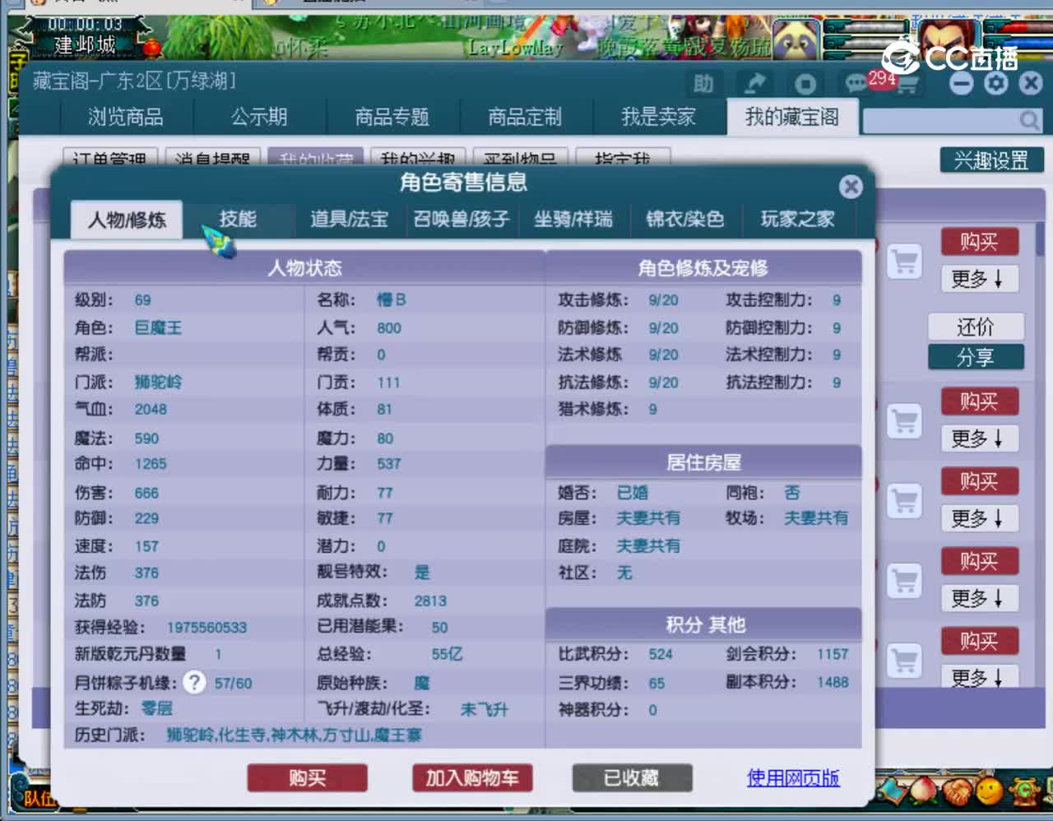Click the share arrow icon in header
This screenshot has height=821, width=1053.
pos(754,83)
